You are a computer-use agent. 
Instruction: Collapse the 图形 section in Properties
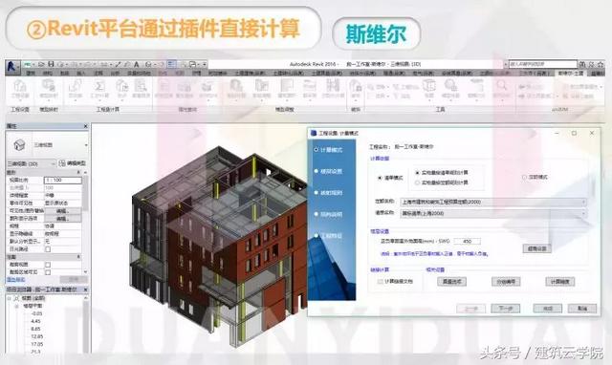coord(78,172)
